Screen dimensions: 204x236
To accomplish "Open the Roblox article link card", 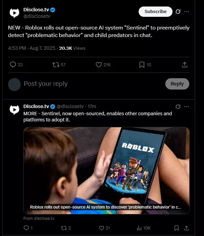I will pos(106,170).
